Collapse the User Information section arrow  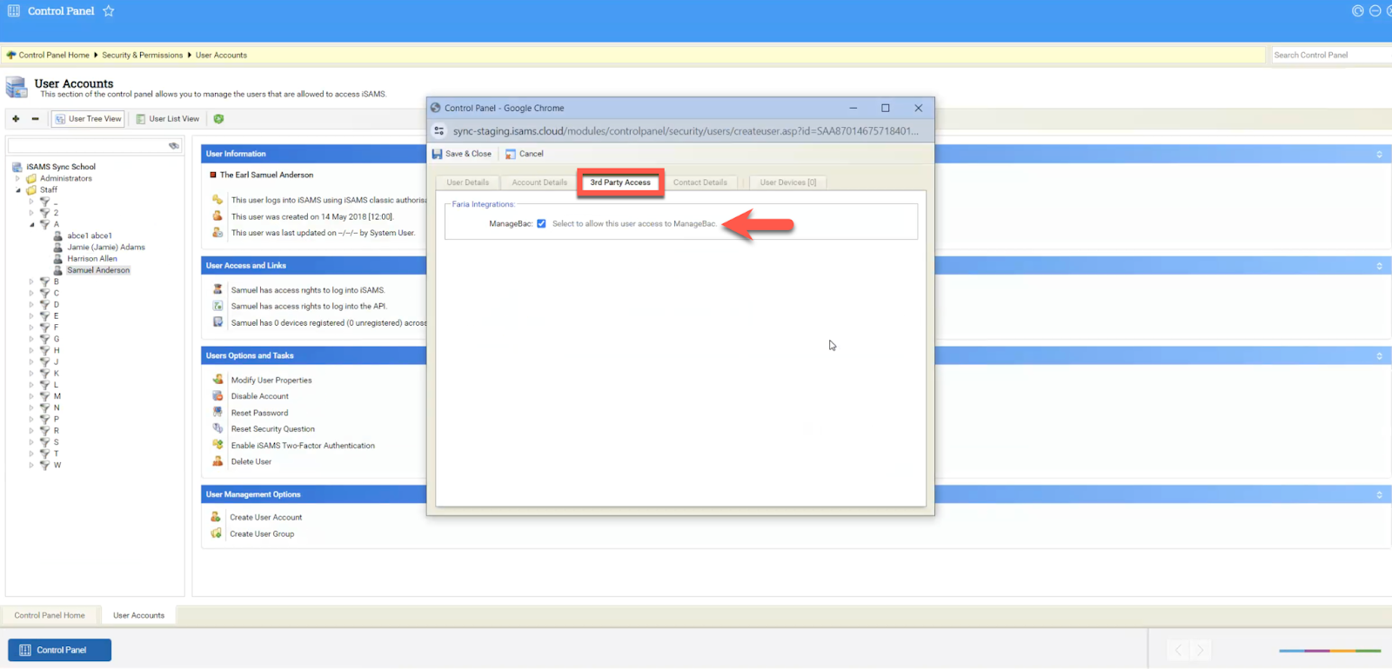point(1378,154)
